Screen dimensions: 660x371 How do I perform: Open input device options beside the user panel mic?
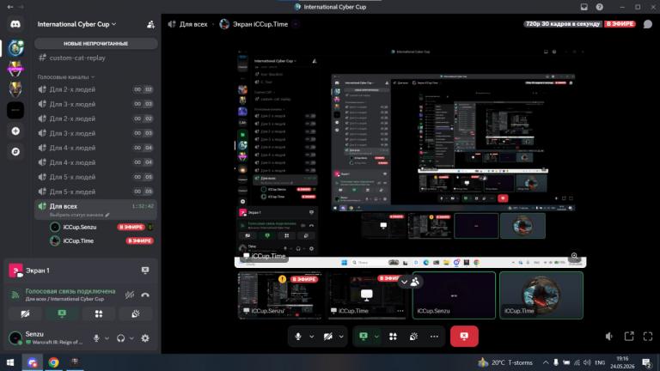pyautogui.click(x=107, y=338)
